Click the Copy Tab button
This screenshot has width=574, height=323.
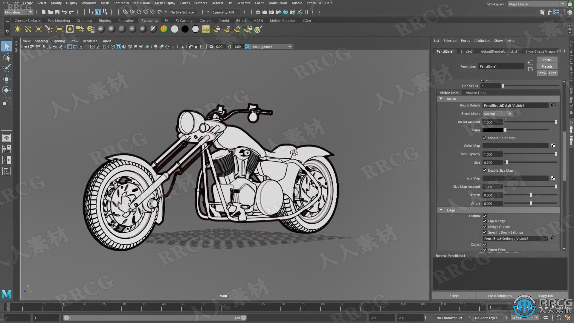546,296
